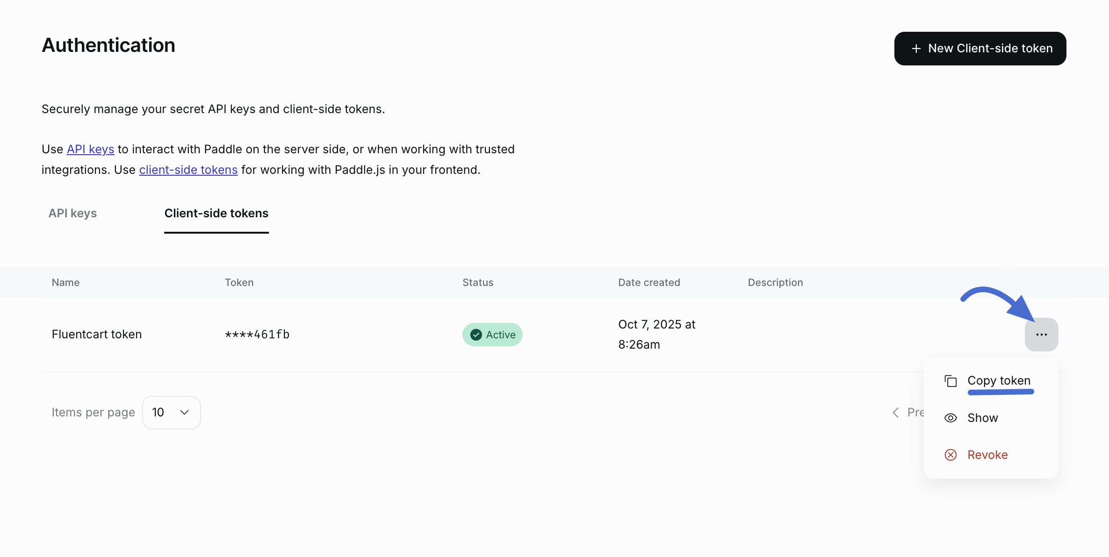Select Revoke in the token actions menu
This screenshot has width=1109, height=557.
987,455
